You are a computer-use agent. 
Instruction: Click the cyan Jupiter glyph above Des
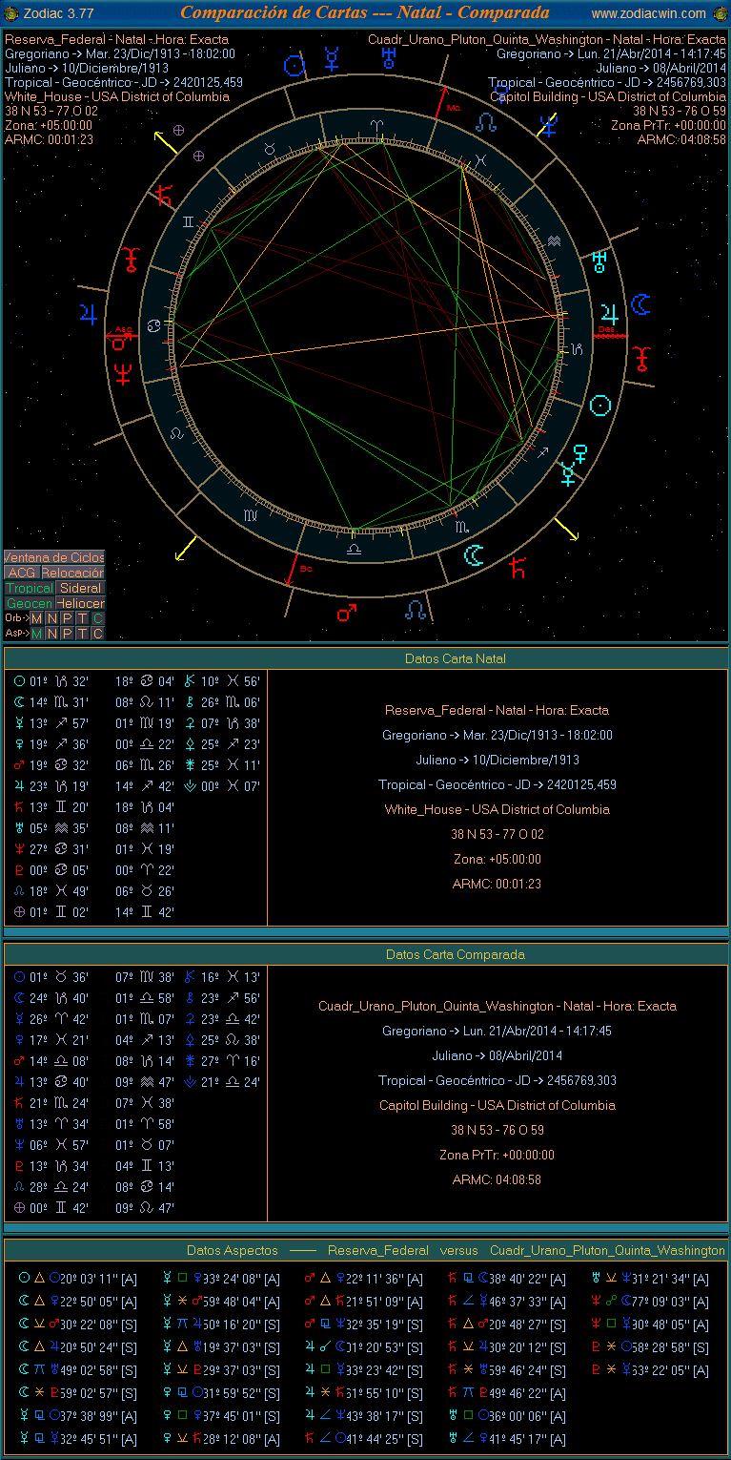click(608, 313)
